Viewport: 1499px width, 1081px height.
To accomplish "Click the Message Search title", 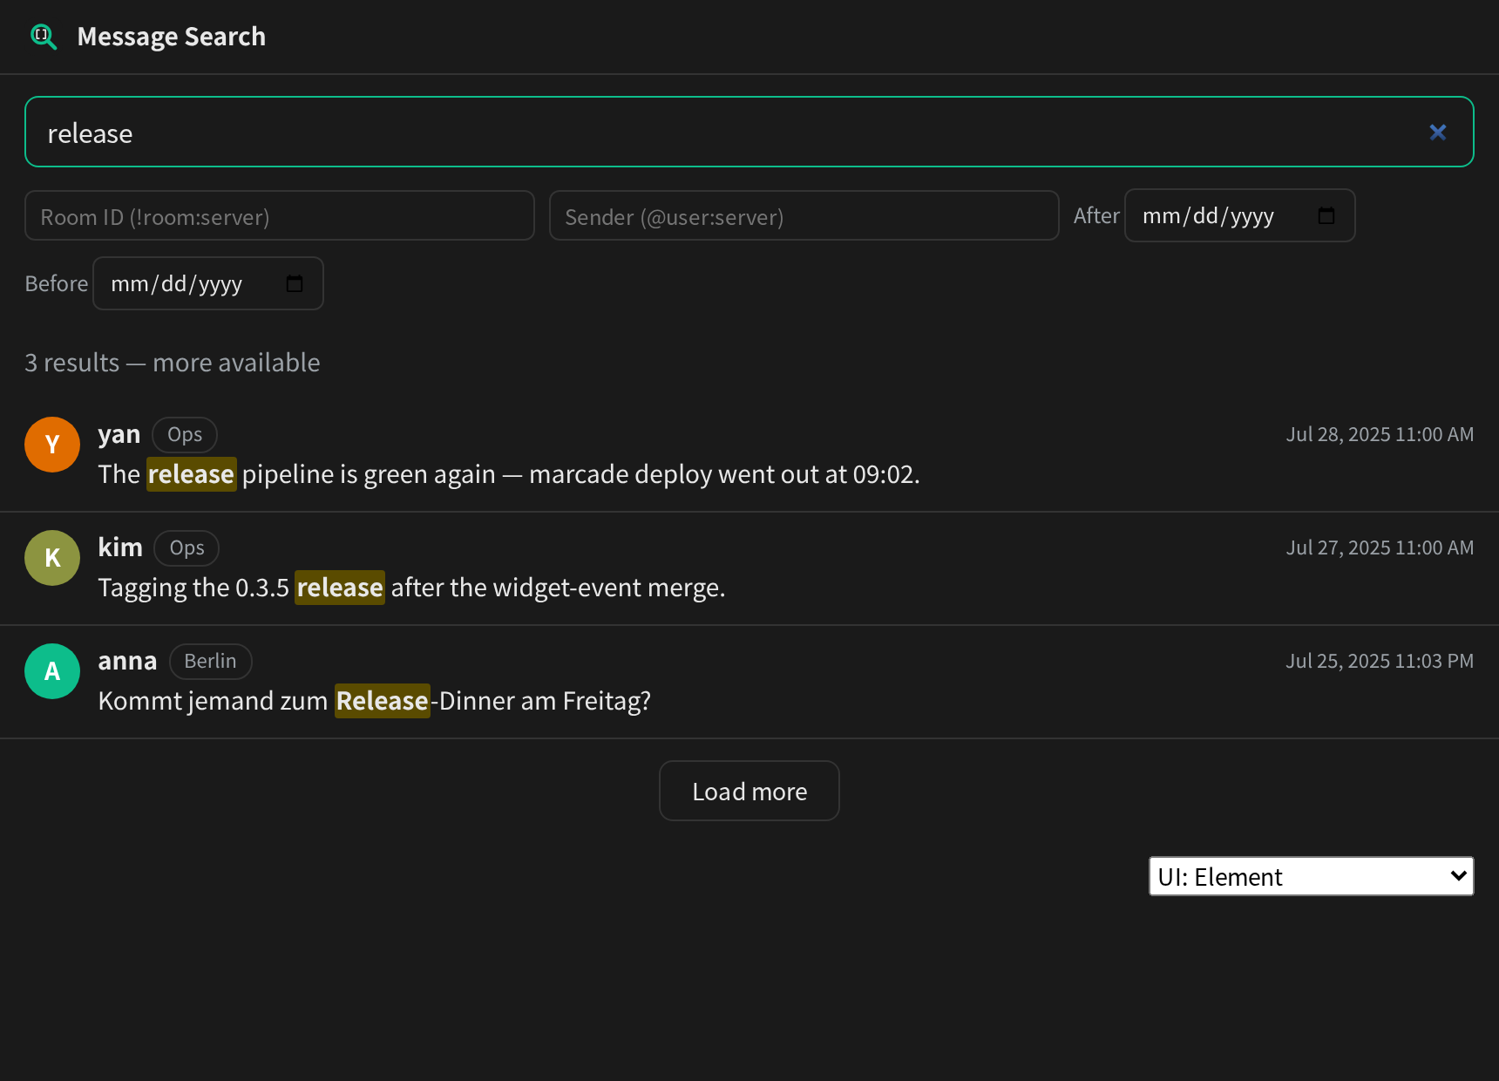I will 172,37.
